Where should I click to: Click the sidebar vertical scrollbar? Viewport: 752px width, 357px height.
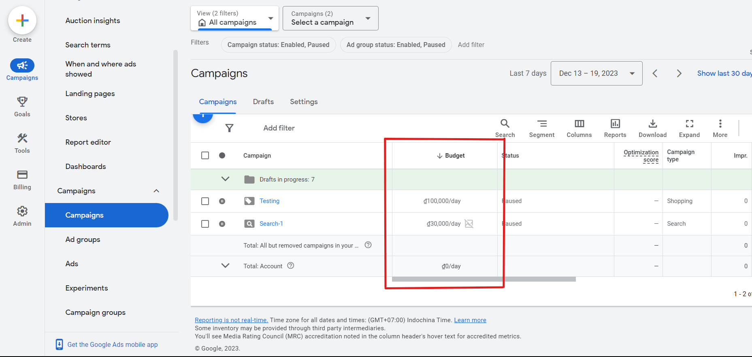click(x=175, y=136)
